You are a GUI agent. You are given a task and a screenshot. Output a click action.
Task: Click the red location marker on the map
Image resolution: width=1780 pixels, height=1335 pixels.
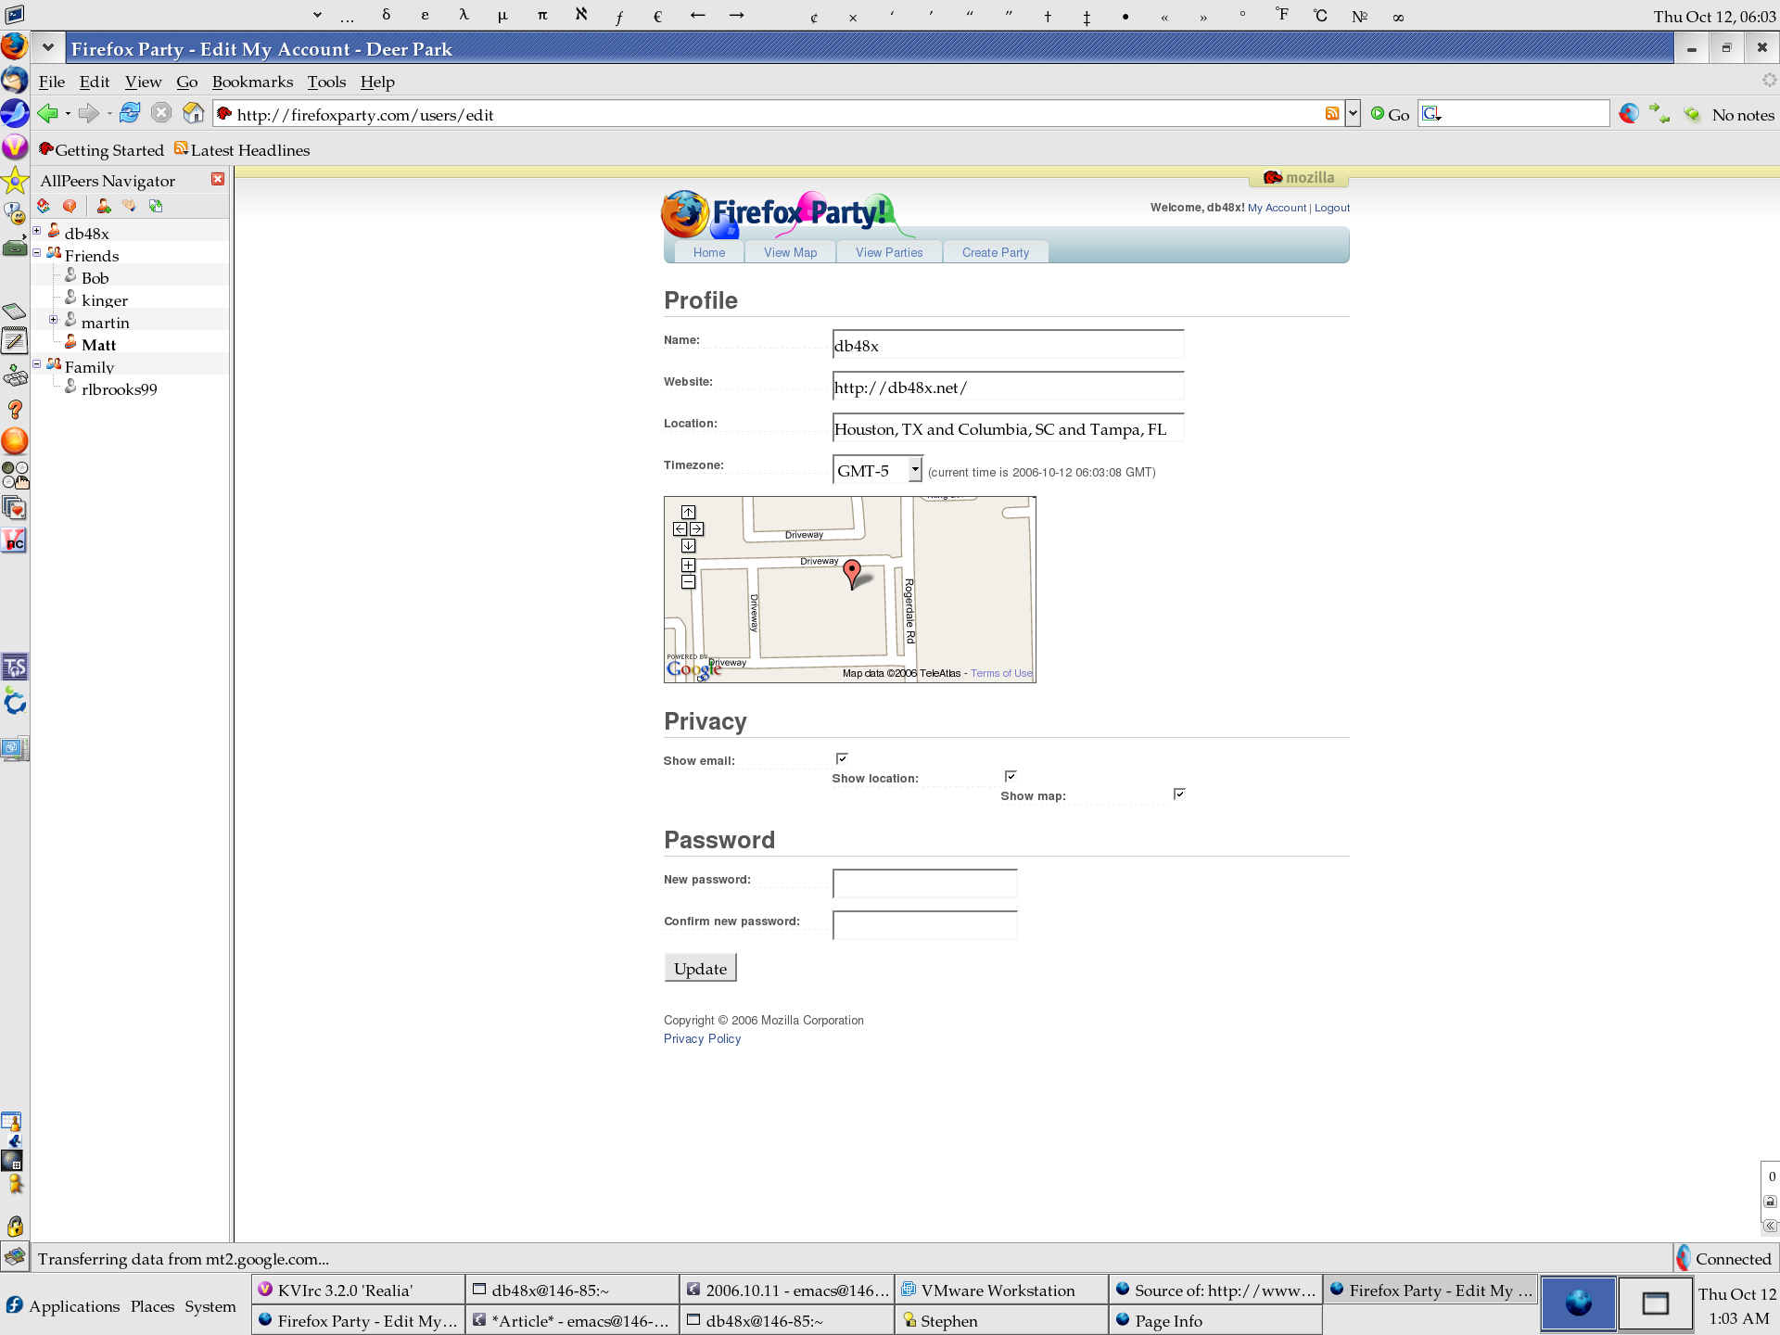(x=852, y=573)
